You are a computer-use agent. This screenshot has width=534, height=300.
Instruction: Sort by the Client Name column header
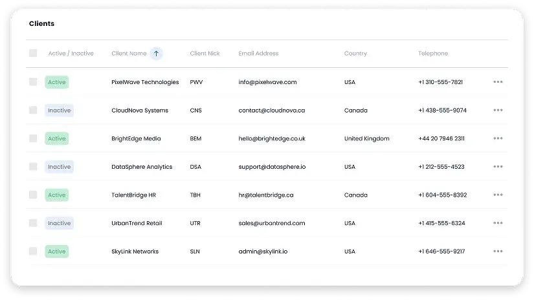[129, 54]
